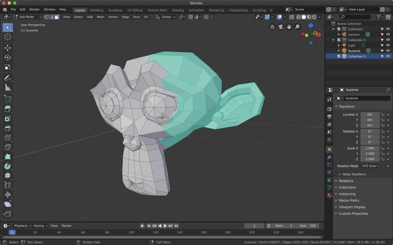
Task: Select the Smooth vertices tool
Action: pyautogui.click(x=8, y=175)
